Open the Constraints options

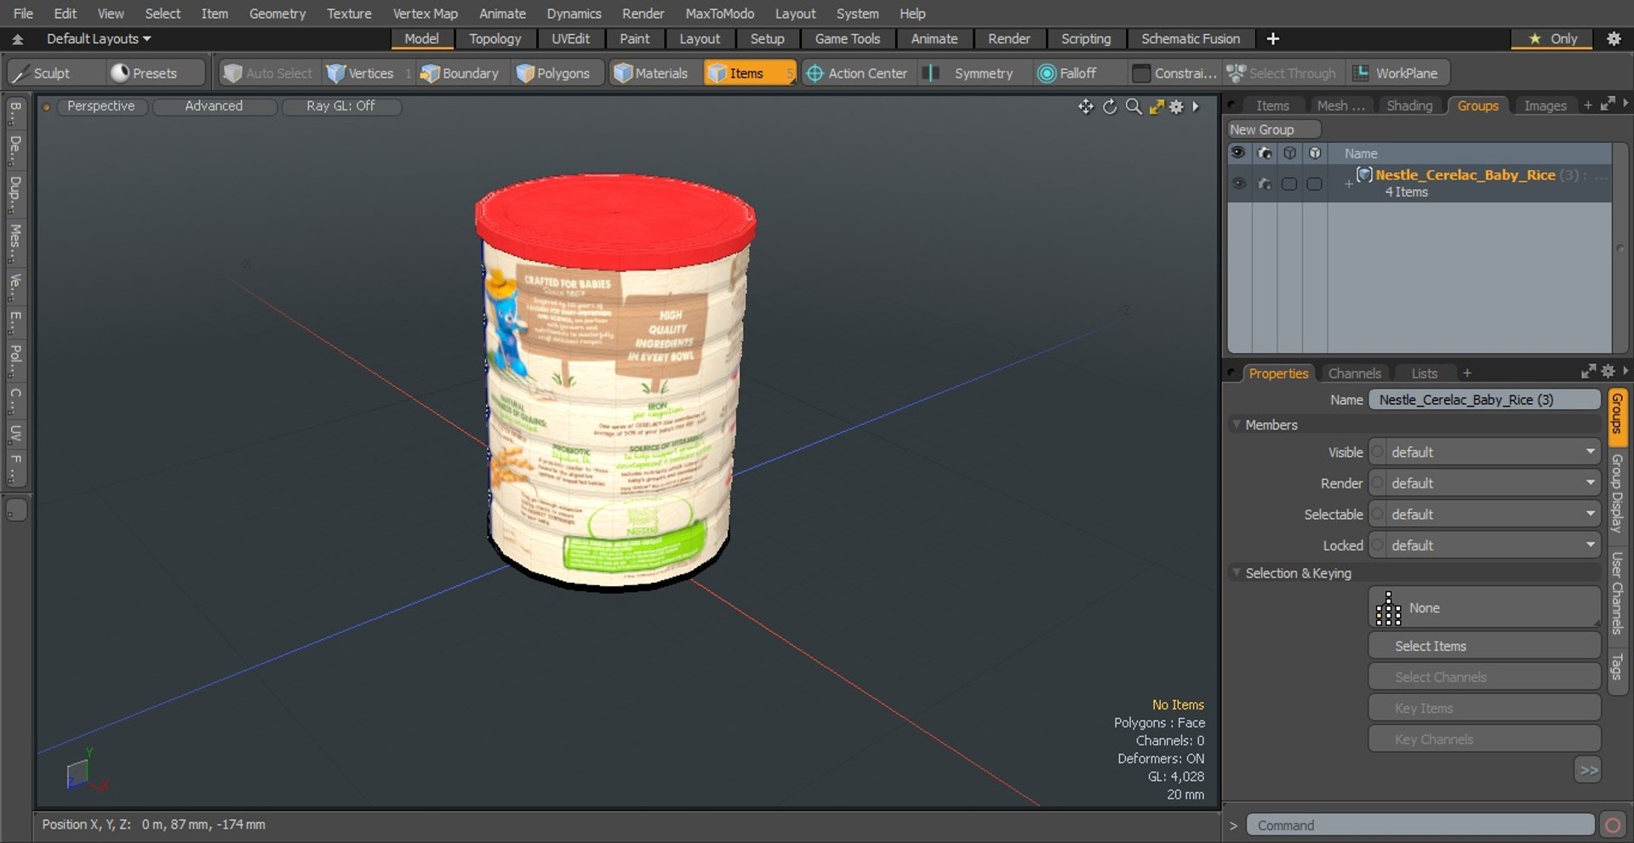[1174, 73]
